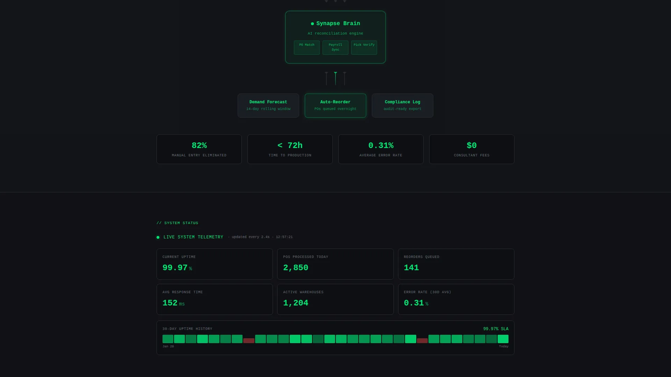Click the 30-DAY UPTIME HISTORY label
Image resolution: width=671 pixels, height=377 pixels.
(187, 329)
